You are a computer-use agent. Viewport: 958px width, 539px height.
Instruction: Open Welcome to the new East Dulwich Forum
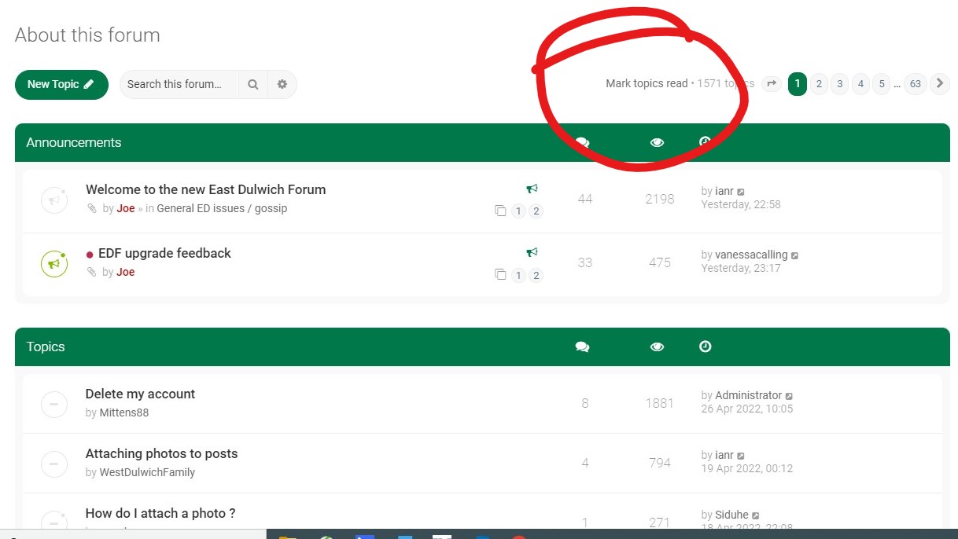(205, 189)
